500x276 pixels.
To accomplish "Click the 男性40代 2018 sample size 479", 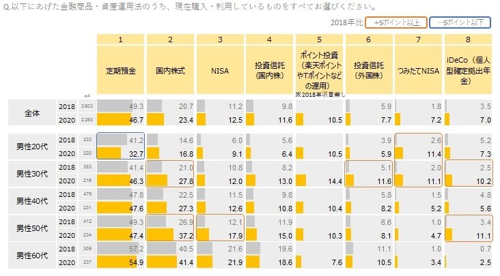I will point(87,194).
